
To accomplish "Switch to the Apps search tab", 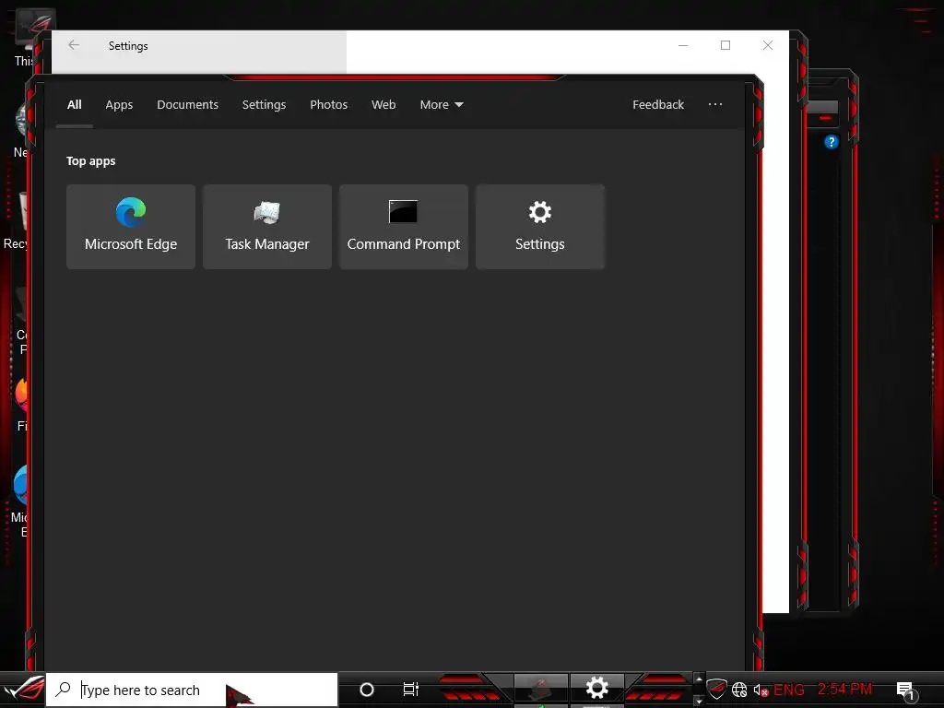I will 119,105.
